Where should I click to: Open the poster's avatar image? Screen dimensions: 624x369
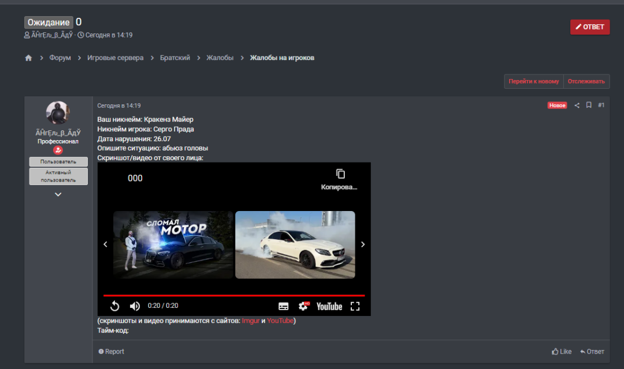pyautogui.click(x=58, y=113)
